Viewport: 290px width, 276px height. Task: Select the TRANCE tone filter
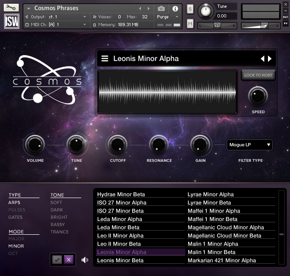click(x=59, y=232)
